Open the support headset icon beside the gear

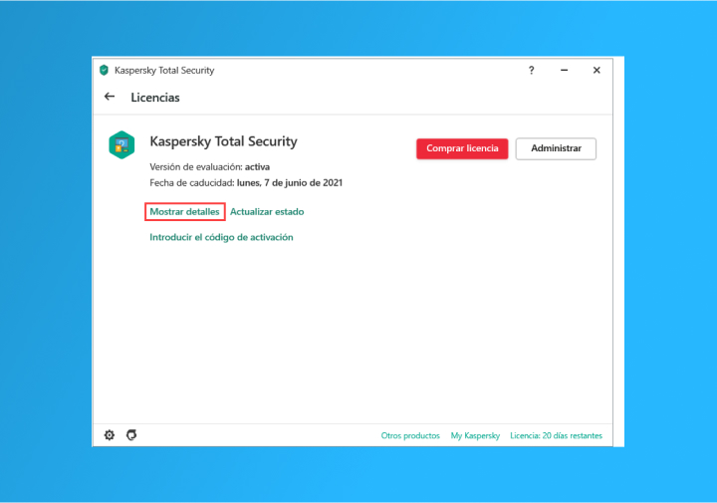tap(131, 435)
